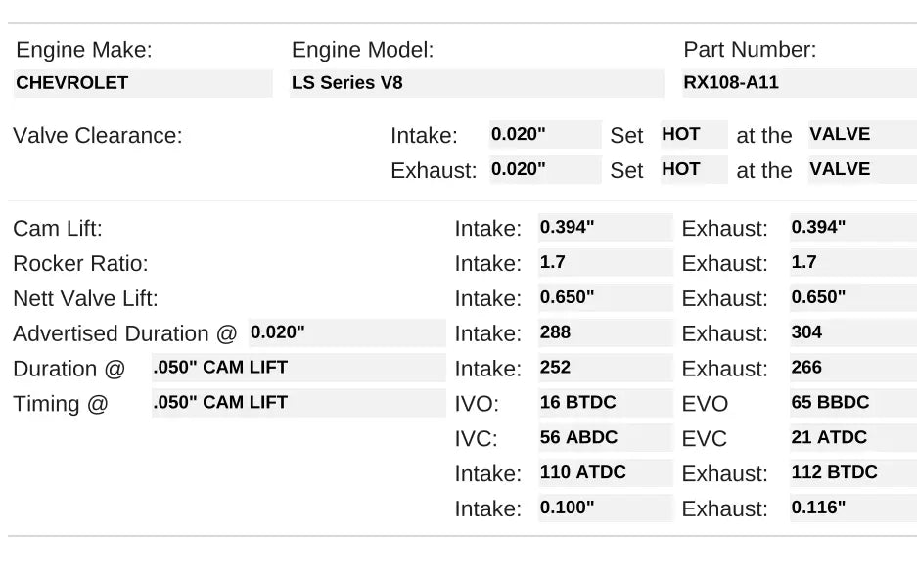Viewport: 917px width, 574px height.
Task: Click the Exhaust duration 266 field
Action: coord(852,368)
